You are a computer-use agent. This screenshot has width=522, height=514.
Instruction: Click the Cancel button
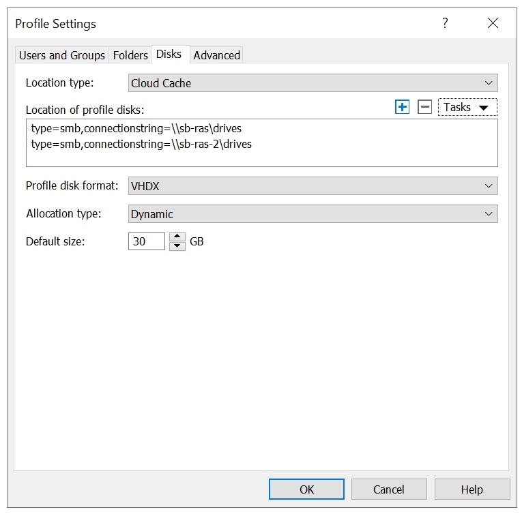(x=389, y=489)
